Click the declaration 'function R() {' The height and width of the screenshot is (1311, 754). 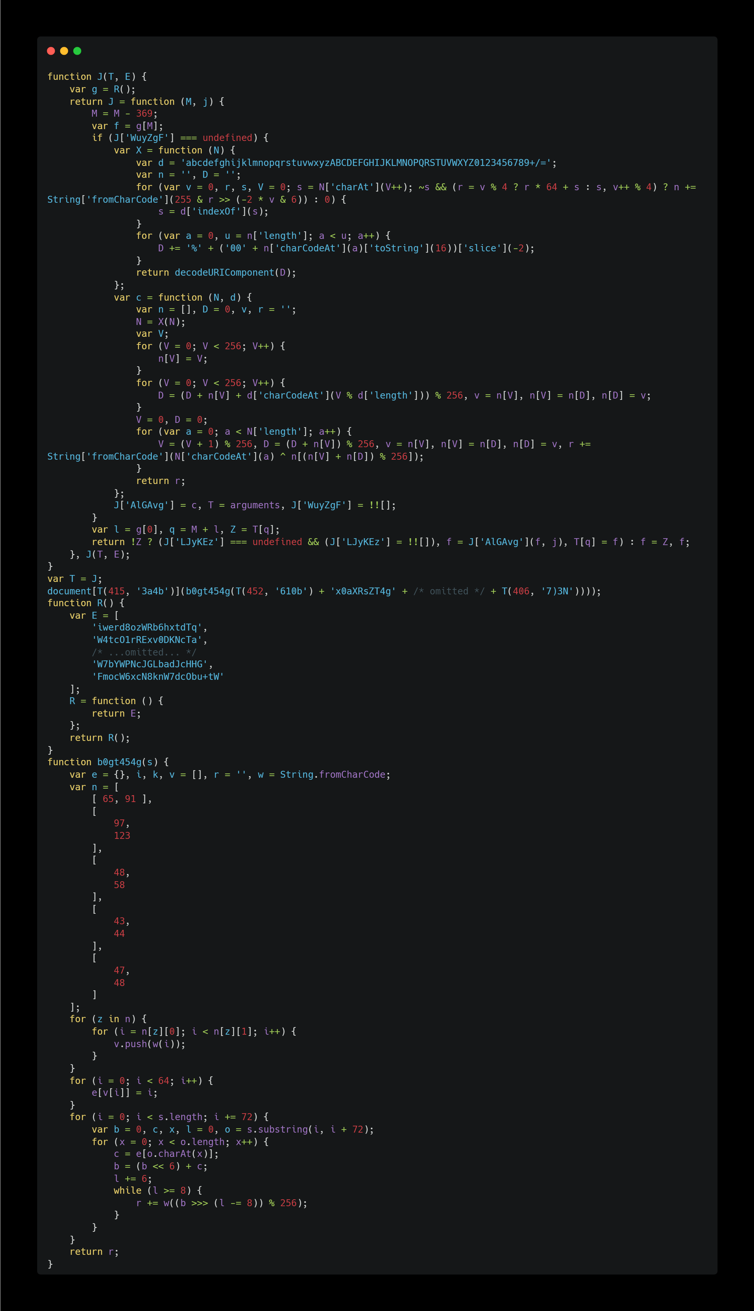[x=86, y=603]
